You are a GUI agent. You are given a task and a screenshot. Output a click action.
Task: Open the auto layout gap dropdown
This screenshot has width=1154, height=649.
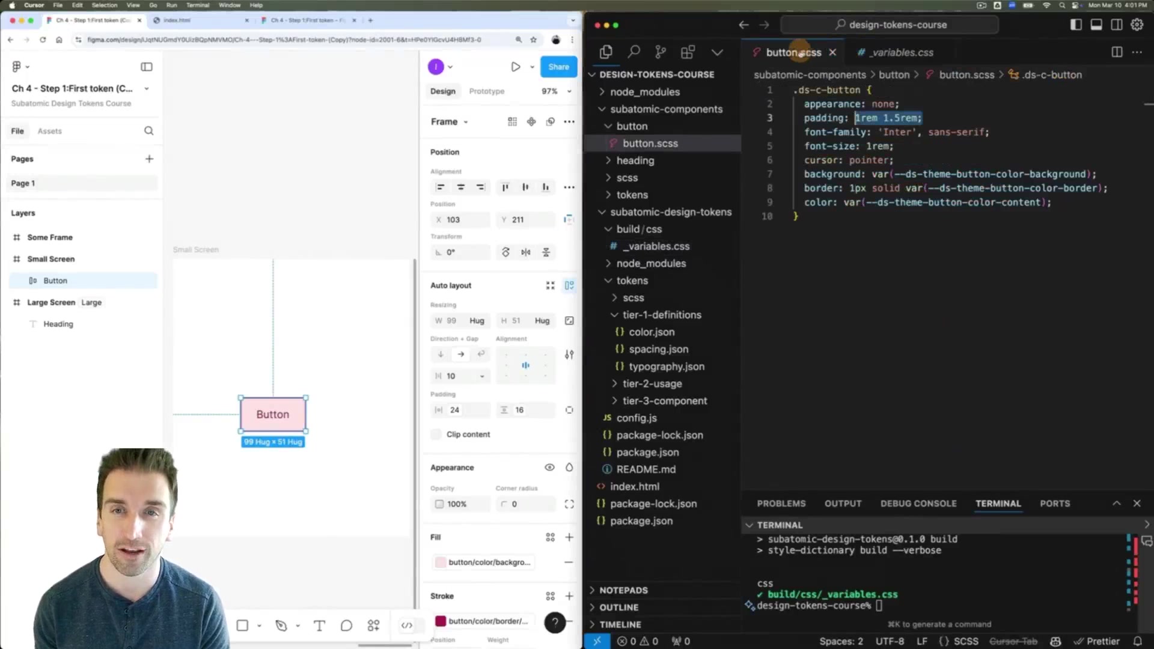(x=481, y=376)
